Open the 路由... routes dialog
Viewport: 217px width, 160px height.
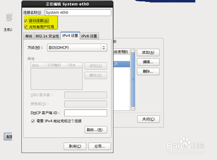point(95,130)
